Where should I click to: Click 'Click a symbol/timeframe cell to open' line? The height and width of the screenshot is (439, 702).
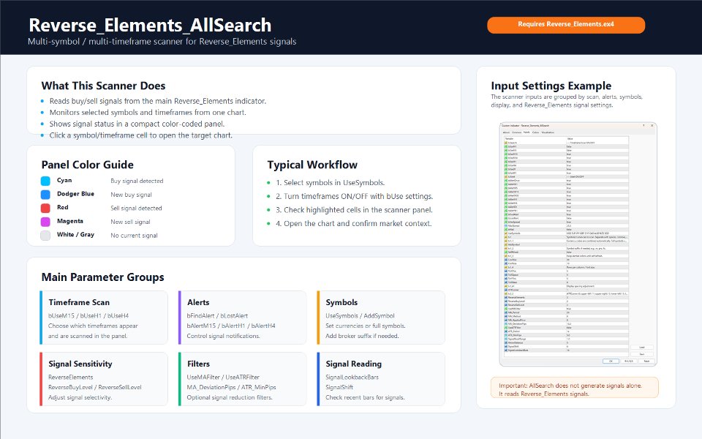(141, 135)
